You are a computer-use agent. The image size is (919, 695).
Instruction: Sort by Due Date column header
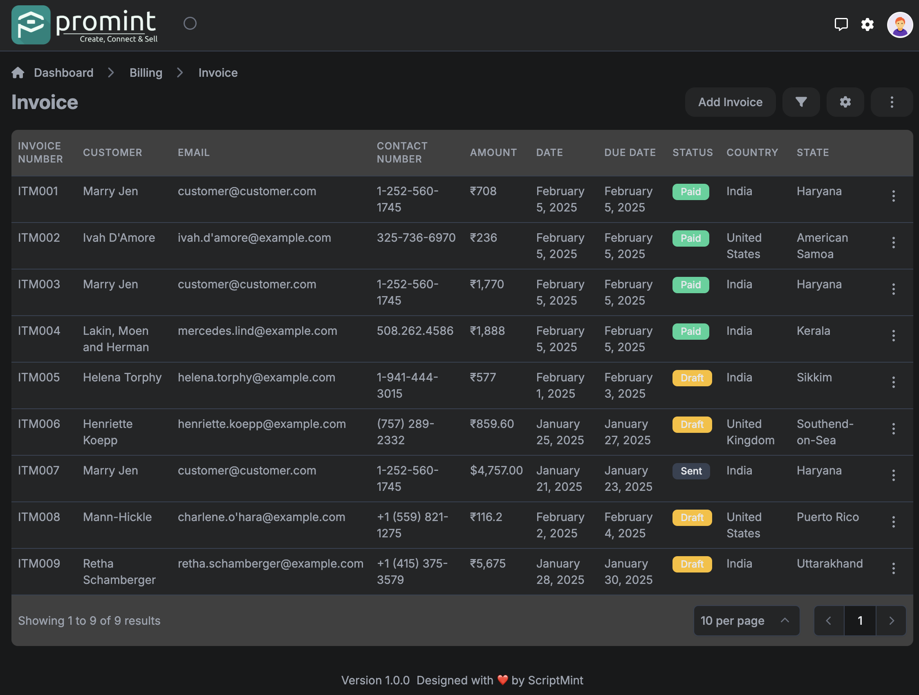pos(630,152)
